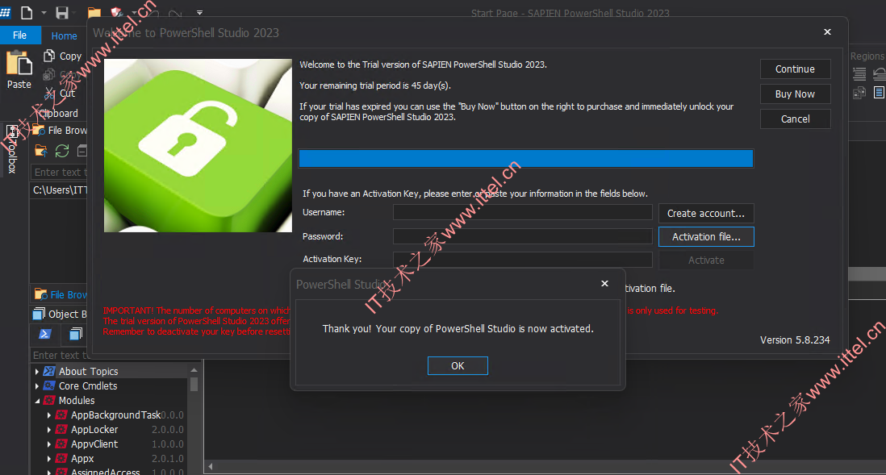Click the Create account... button
Screen dimensions: 886x475
[x=706, y=213]
